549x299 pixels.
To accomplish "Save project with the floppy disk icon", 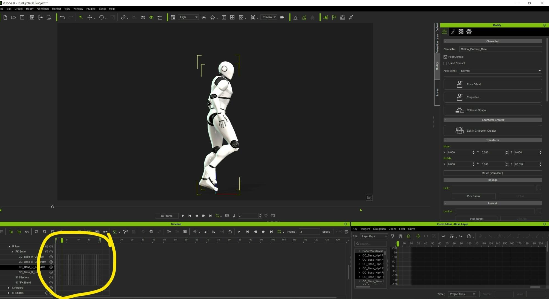I will pyautogui.click(x=22, y=17).
